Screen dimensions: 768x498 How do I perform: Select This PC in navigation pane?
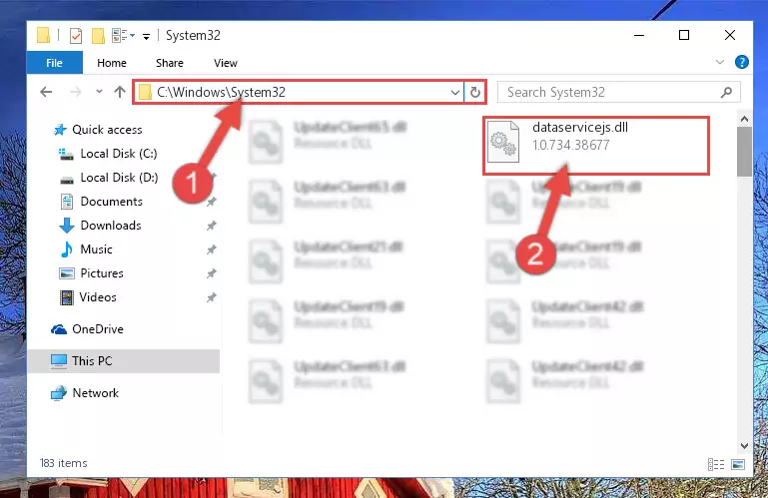point(123,361)
